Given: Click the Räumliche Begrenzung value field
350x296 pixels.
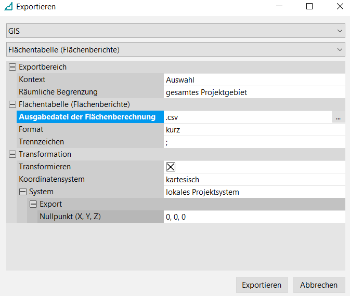Looking at the screenshot, I should (x=254, y=92).
